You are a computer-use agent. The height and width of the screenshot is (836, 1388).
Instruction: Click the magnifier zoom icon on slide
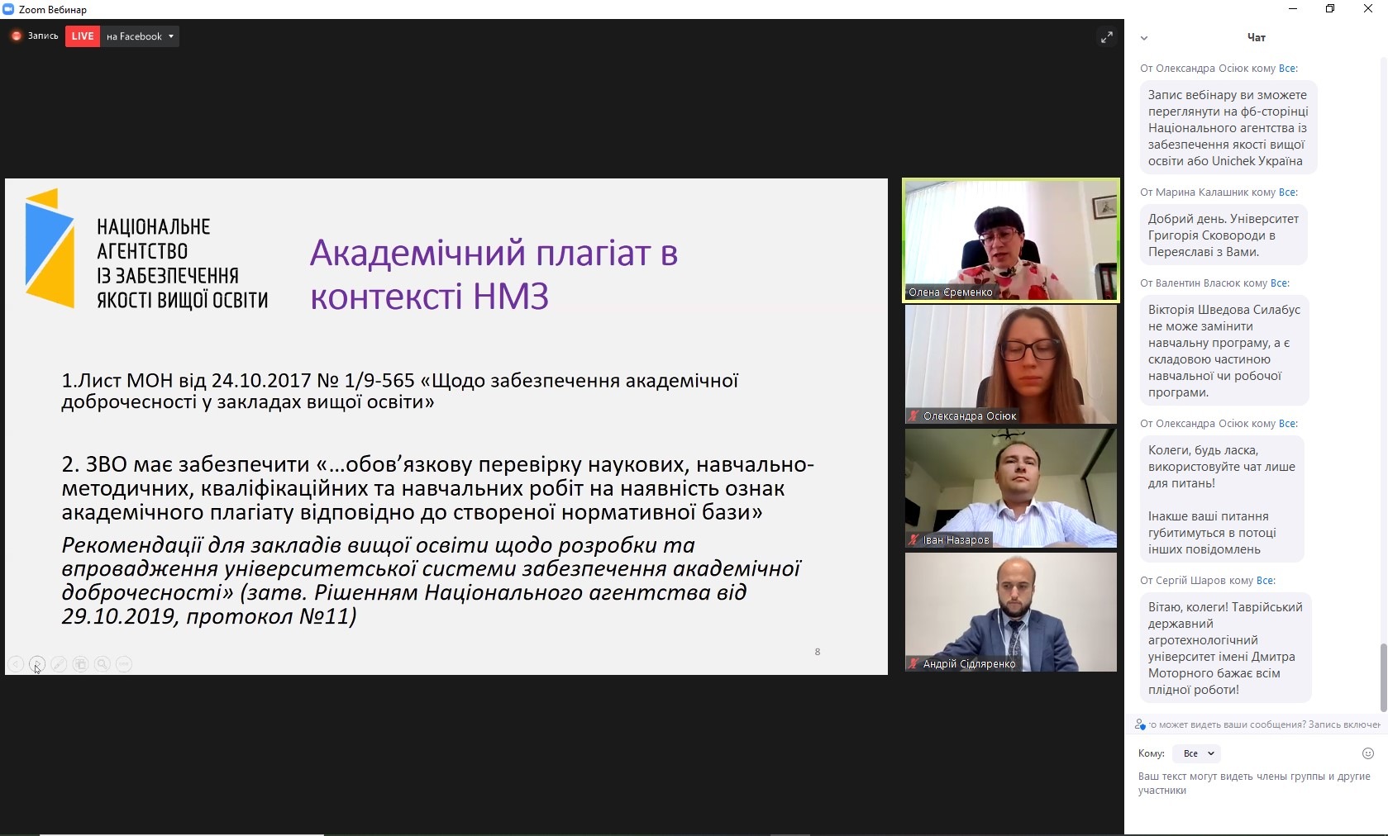tap(103, 664)
